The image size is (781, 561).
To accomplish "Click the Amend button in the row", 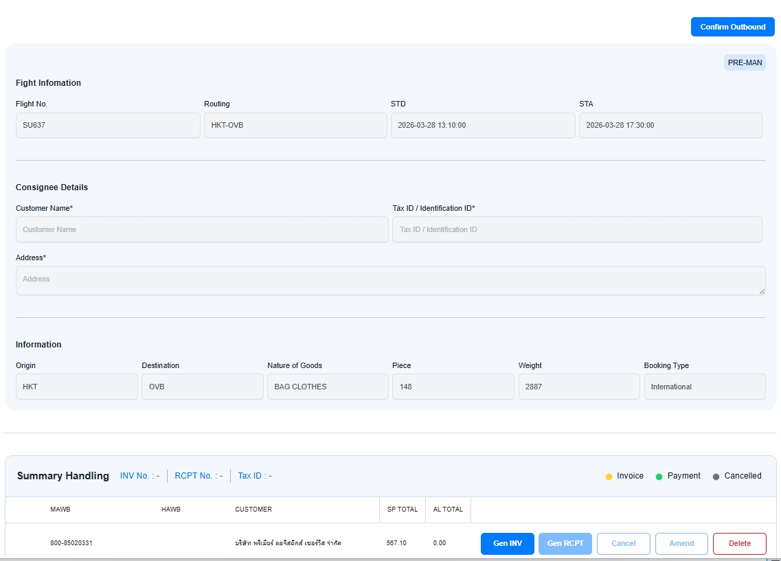I will (x=681, y=543).
